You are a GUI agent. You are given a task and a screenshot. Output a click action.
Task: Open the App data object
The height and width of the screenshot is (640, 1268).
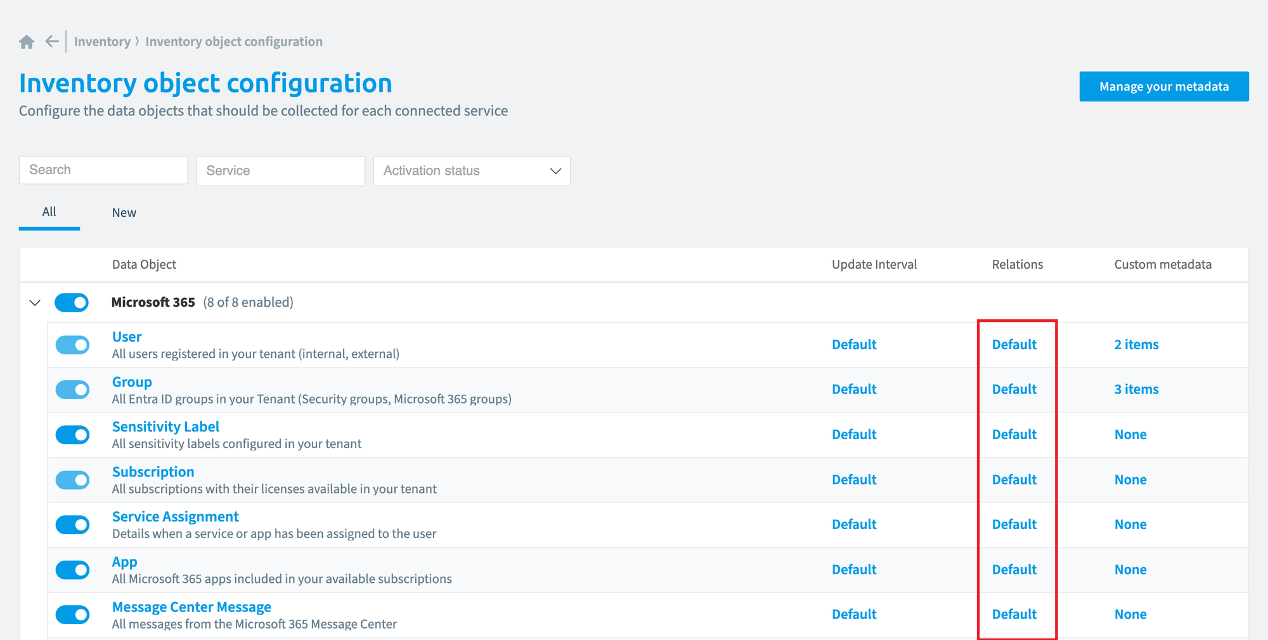point(125,562)
